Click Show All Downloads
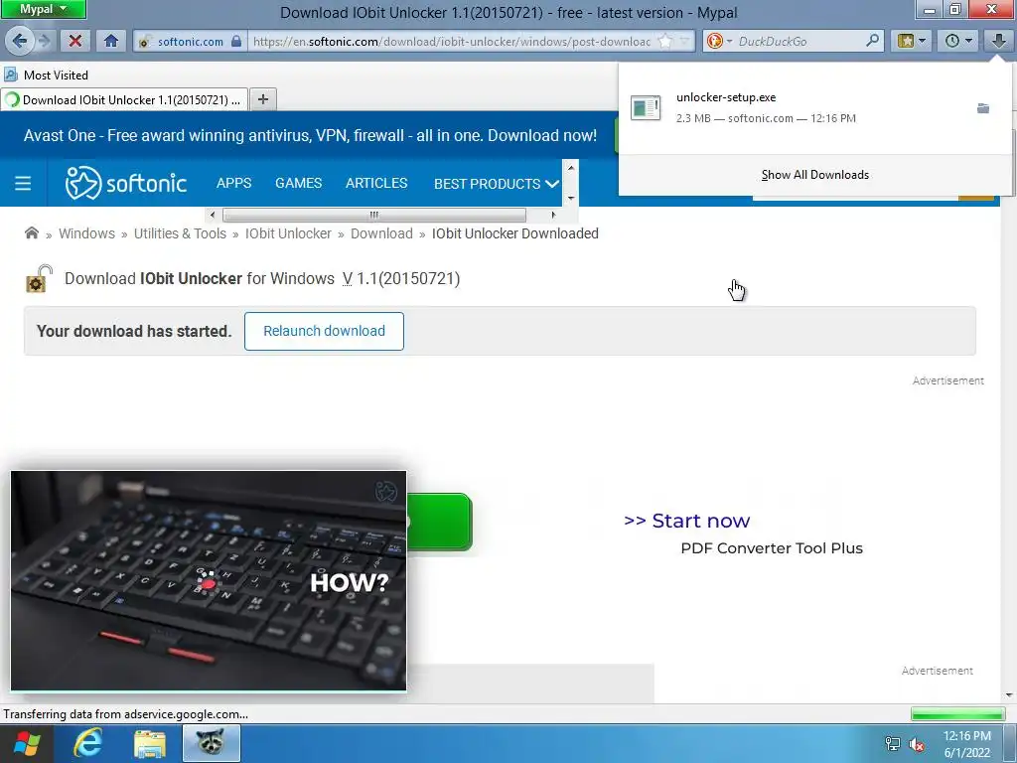 coord(814,175)
